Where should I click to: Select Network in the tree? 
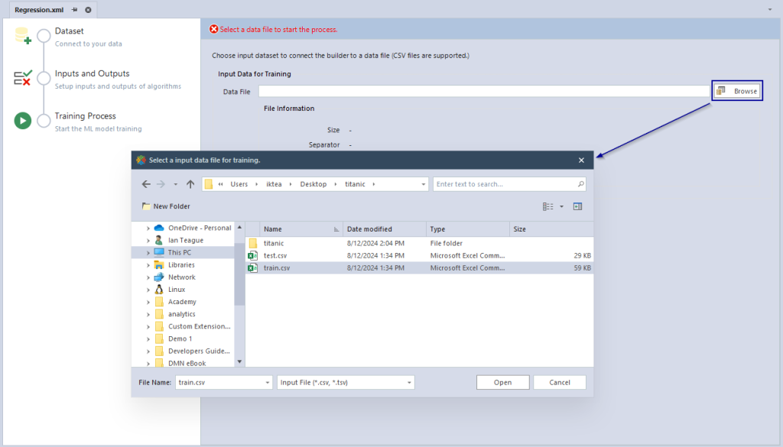(x=182, y=277)
